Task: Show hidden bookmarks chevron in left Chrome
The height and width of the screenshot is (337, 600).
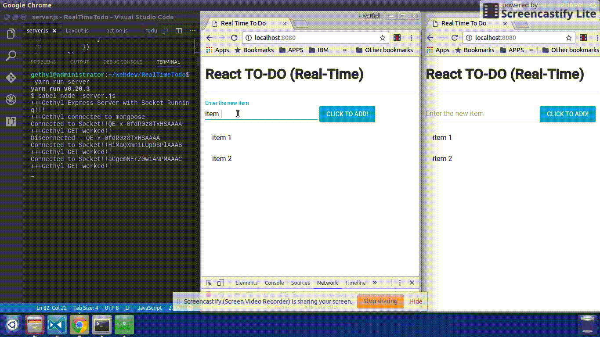Action: [345, 50]
